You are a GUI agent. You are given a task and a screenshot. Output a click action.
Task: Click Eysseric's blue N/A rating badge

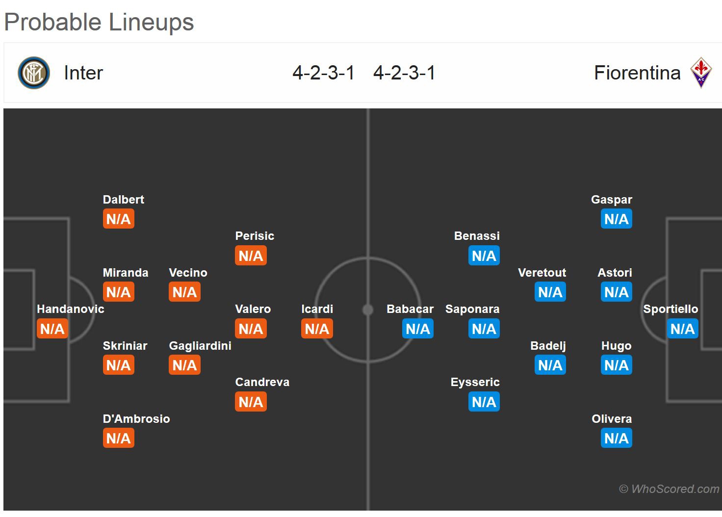point(484,402)
